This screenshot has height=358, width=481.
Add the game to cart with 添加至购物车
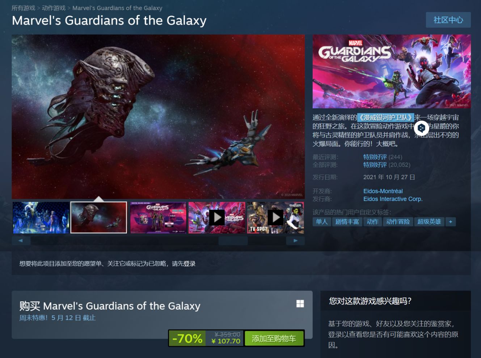coord(274,338)
